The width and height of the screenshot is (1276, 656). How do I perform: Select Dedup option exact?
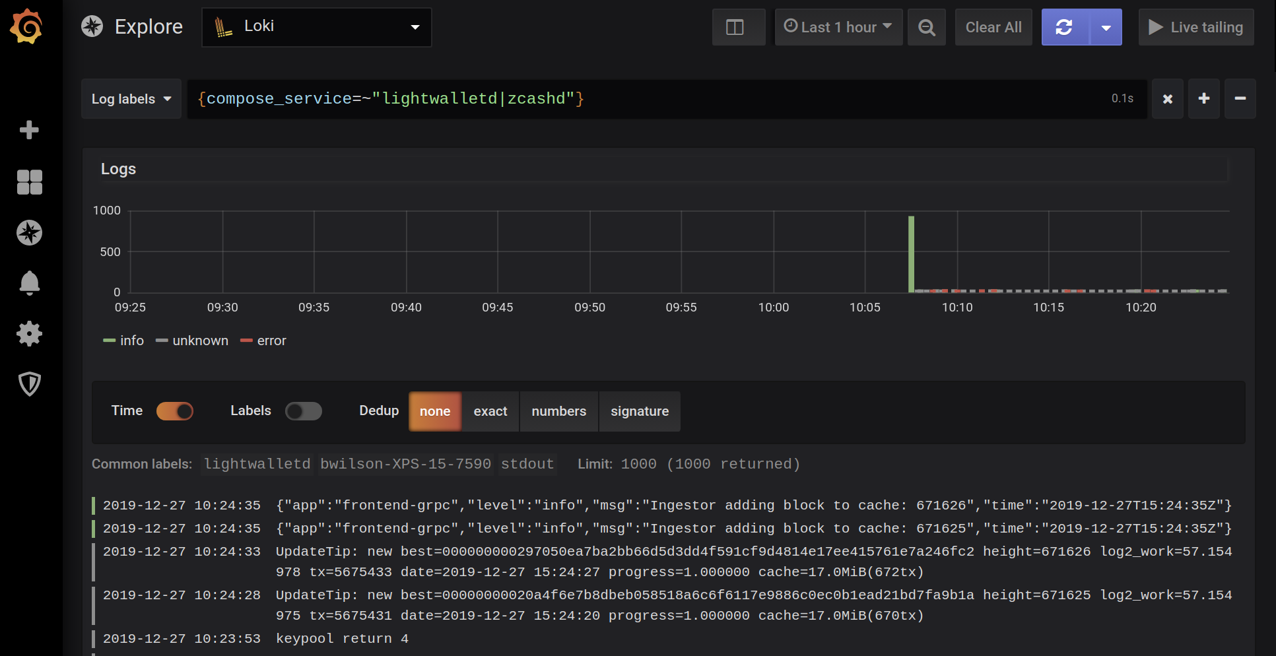coord(490,411)
